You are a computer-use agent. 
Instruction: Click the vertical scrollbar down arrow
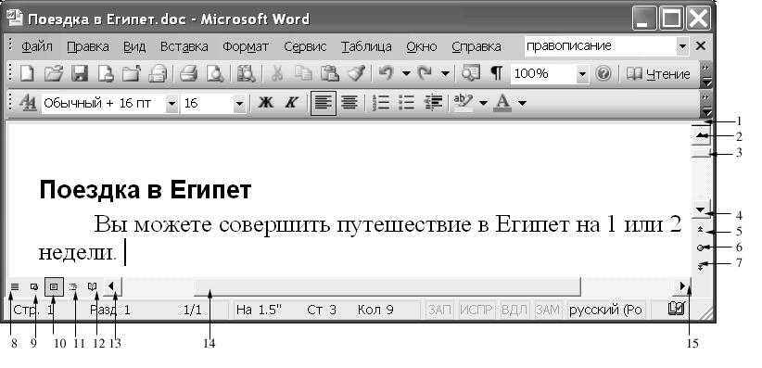coord(700,209)
